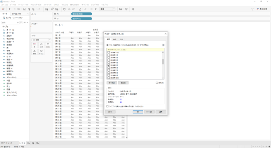Click the Color button on Marks card
Viewport: 271px width, 148px height.
click(x=34, y=45)
